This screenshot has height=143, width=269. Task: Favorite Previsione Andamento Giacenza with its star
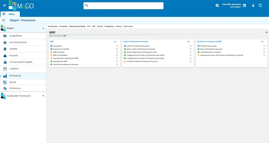[x=117, y=64]
